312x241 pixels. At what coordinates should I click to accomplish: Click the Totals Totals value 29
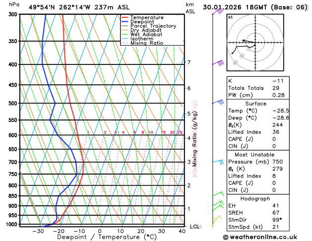276,88
